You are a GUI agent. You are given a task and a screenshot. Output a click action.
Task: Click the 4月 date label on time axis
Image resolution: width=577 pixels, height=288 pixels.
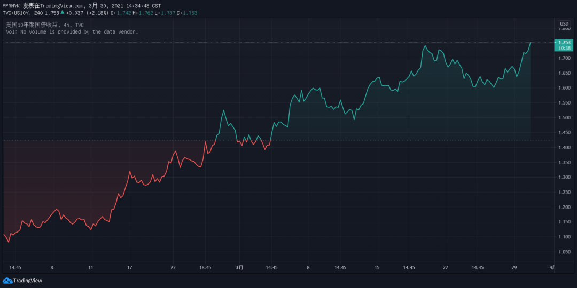[551, 267]
